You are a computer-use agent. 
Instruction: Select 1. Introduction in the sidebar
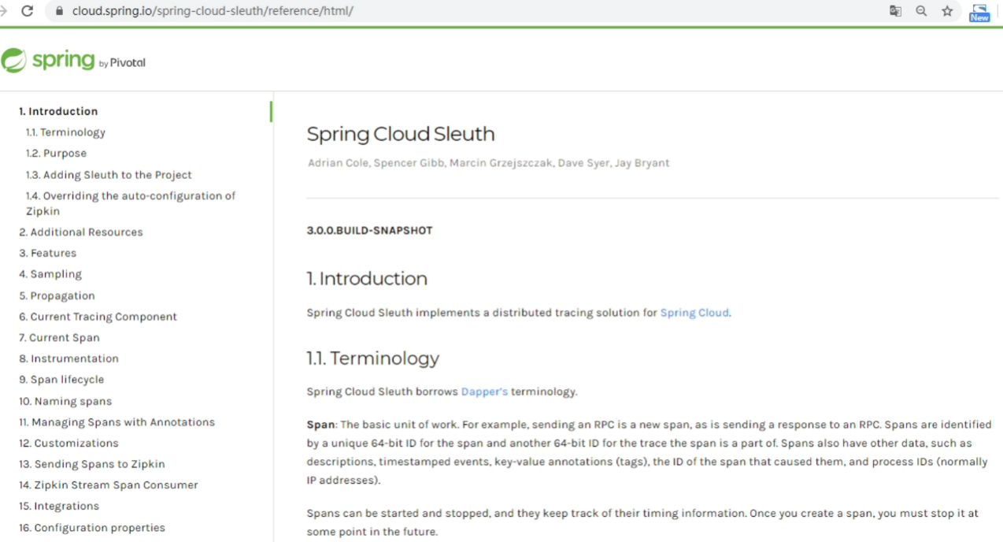coord(58,111)
